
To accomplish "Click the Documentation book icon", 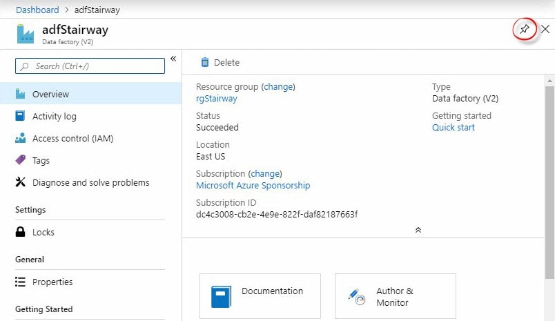I will [221, 297].
